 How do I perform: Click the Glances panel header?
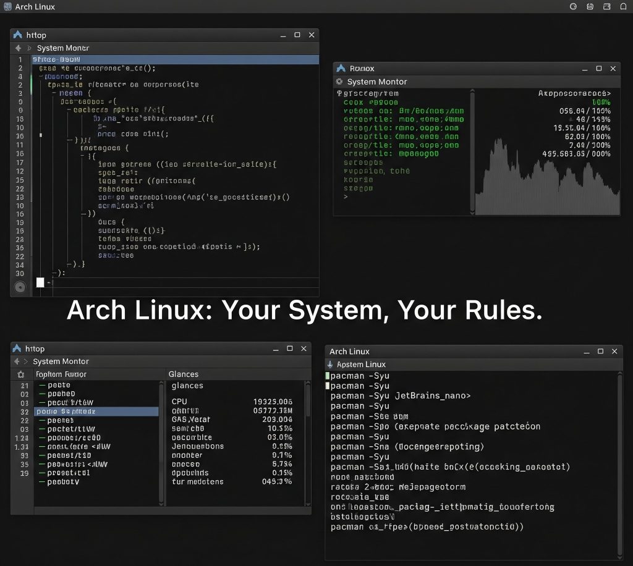click(x=183, y=374)
